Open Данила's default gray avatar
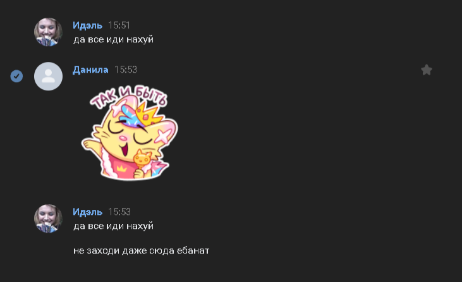 click(x=48, y=76)
